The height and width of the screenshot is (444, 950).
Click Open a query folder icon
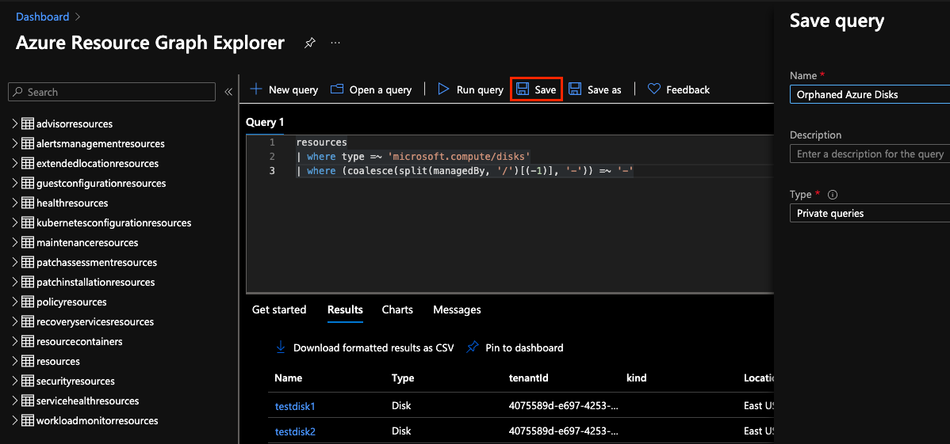337,89
